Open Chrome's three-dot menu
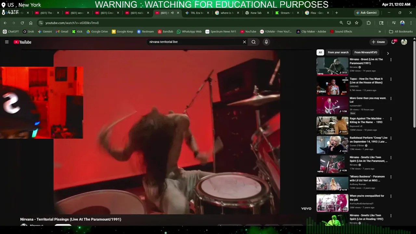 tap(410, 23)
